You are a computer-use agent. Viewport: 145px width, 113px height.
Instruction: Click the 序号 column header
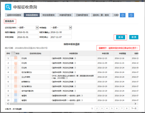pos(8,53)
